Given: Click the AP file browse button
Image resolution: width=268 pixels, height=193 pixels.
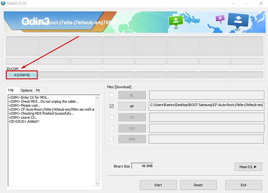Looking at the screenshot, I should point(132,106).
